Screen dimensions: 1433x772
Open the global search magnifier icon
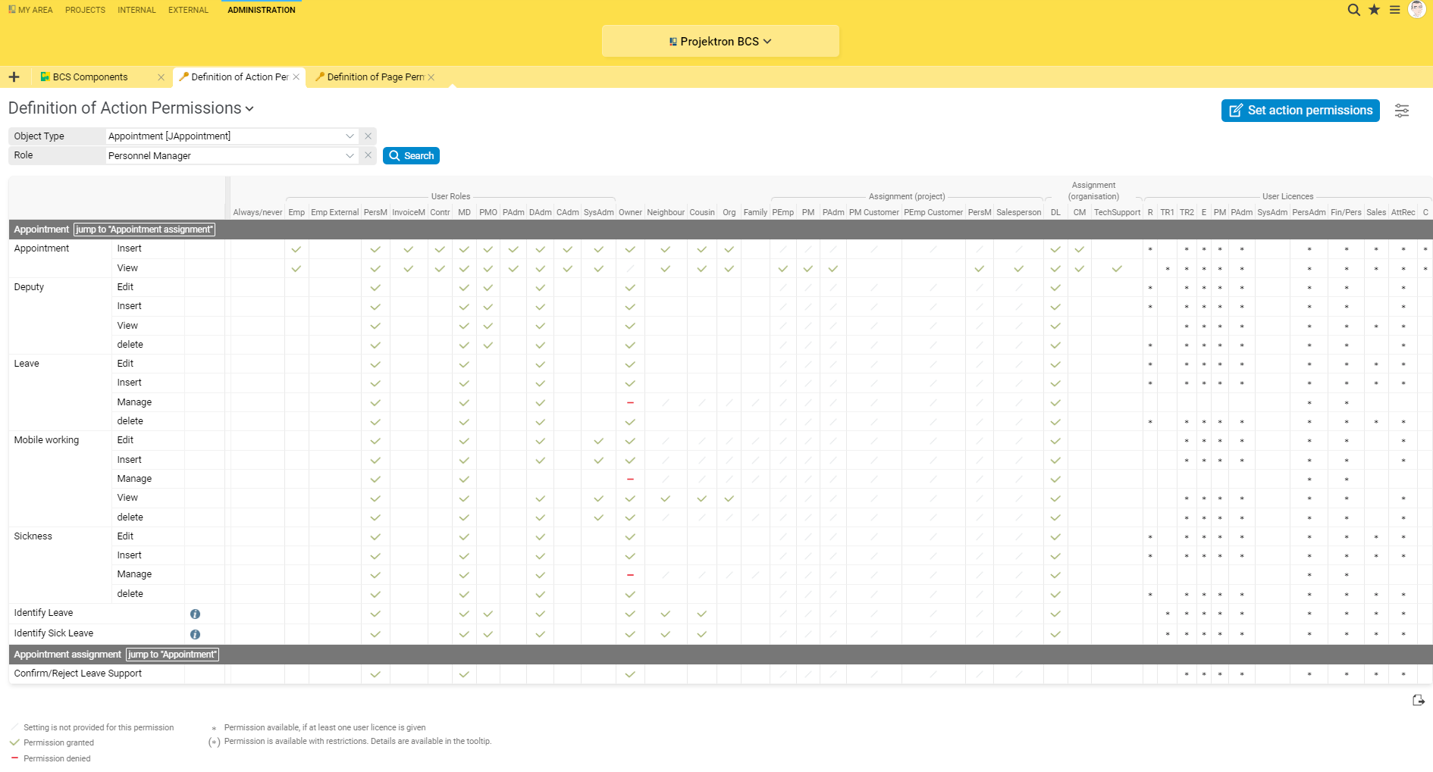(x=1353, y=10)
